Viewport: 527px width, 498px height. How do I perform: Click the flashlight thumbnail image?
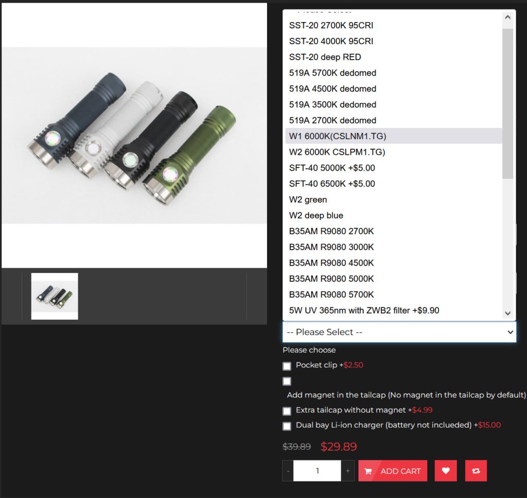55,296
